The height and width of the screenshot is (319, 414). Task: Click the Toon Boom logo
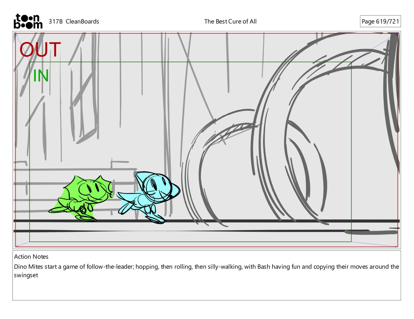[28, 21]
